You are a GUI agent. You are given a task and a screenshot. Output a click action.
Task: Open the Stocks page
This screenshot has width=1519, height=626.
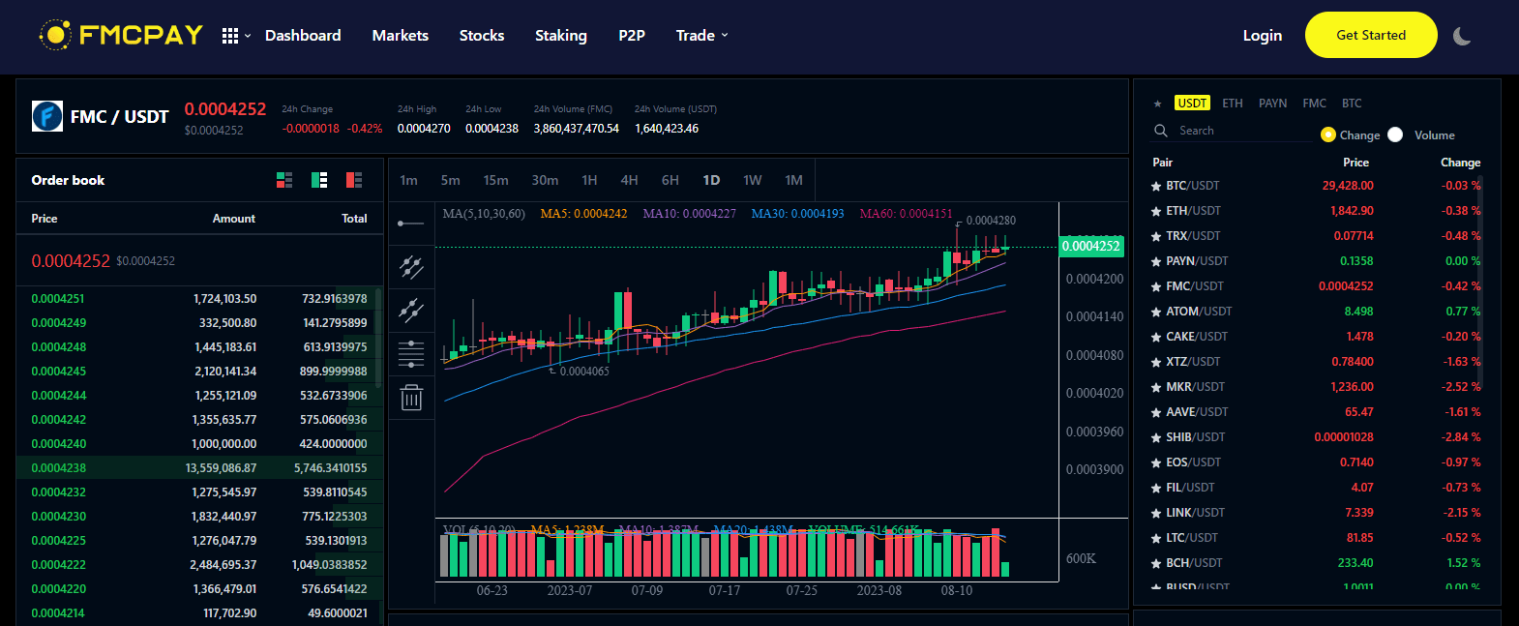point(482,36)
